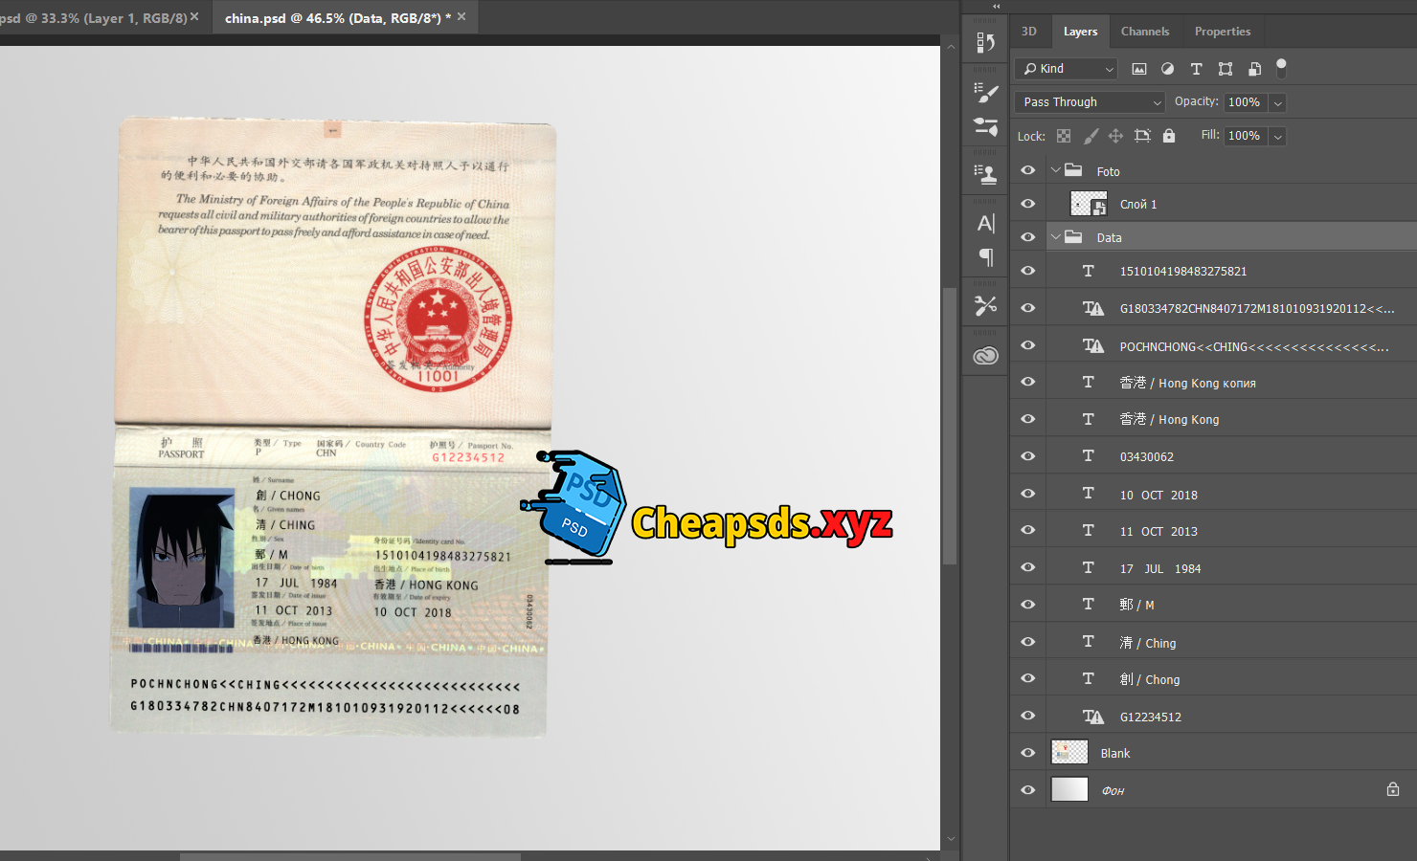Image resolution: width=1417 pixels, height=861 pixels.
Task: Open the Kind filter dropdown
Action: (x=1067, y=69)
